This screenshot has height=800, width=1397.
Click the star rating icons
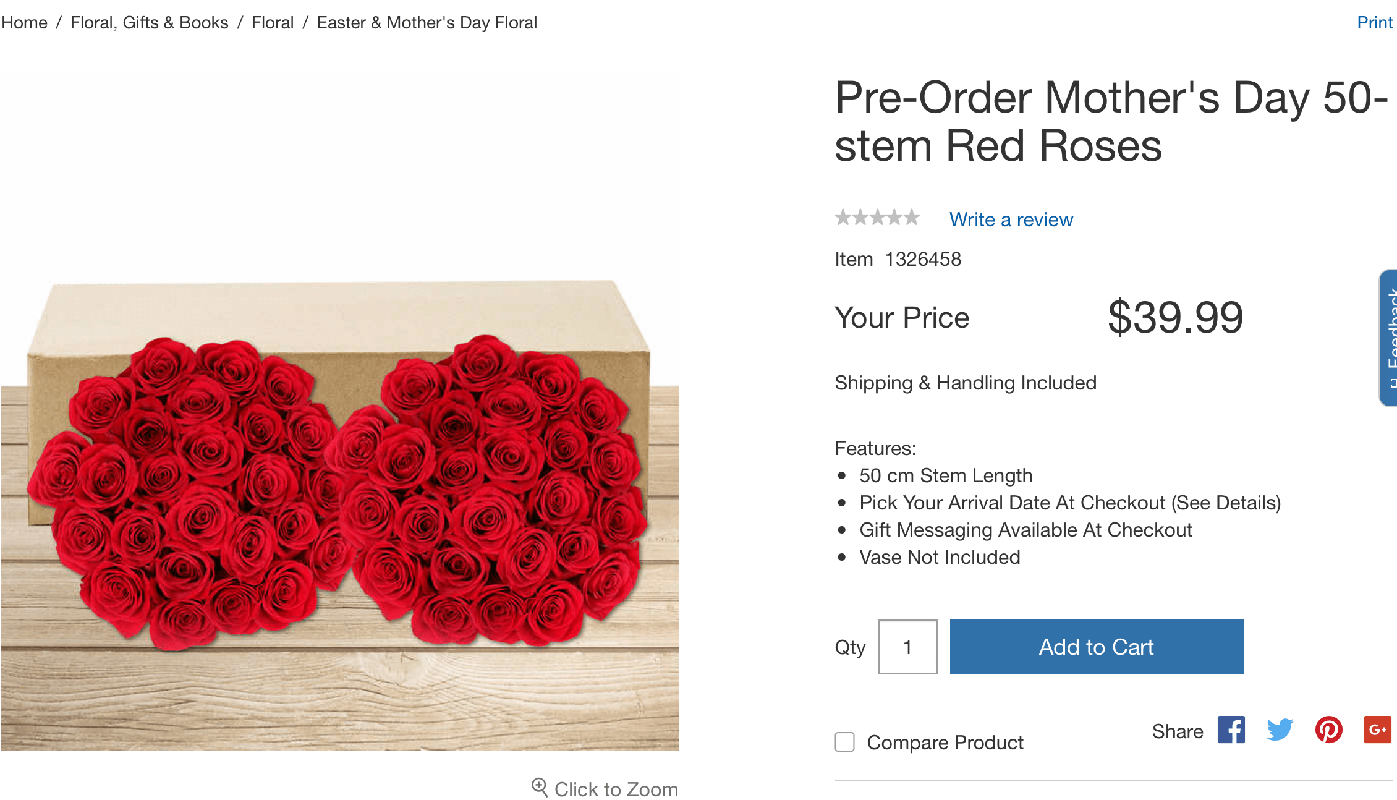coord(877,218)
